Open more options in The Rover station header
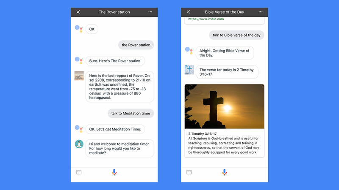This screenshot has height=190, width=339. [150, 12]
